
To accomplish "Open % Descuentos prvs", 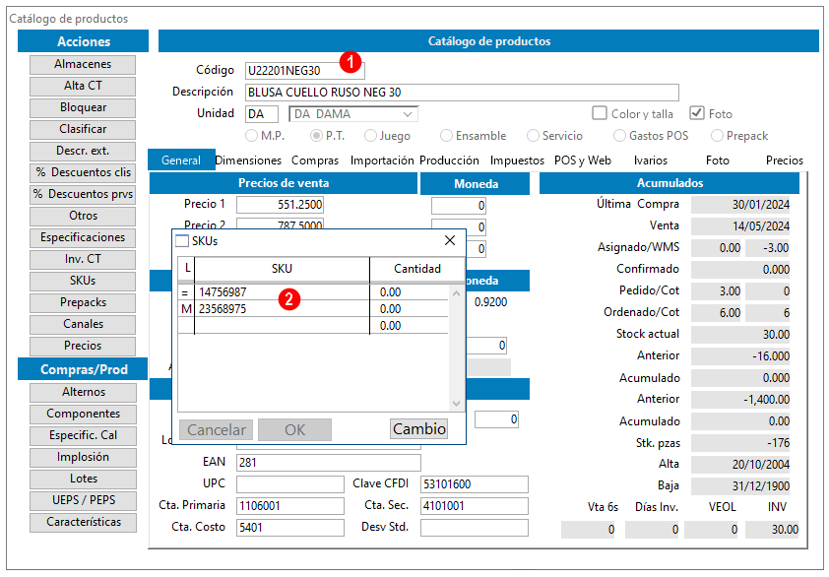I will click(x=83, y=195).
